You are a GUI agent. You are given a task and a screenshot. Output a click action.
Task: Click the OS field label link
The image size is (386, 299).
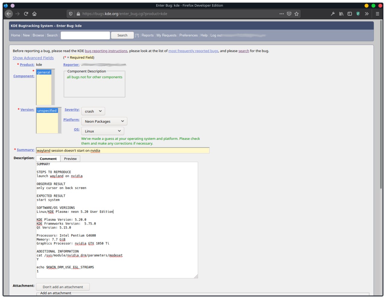coord(77,129)
